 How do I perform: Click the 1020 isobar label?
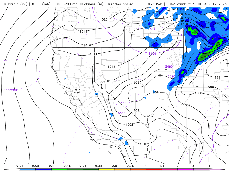104,19
